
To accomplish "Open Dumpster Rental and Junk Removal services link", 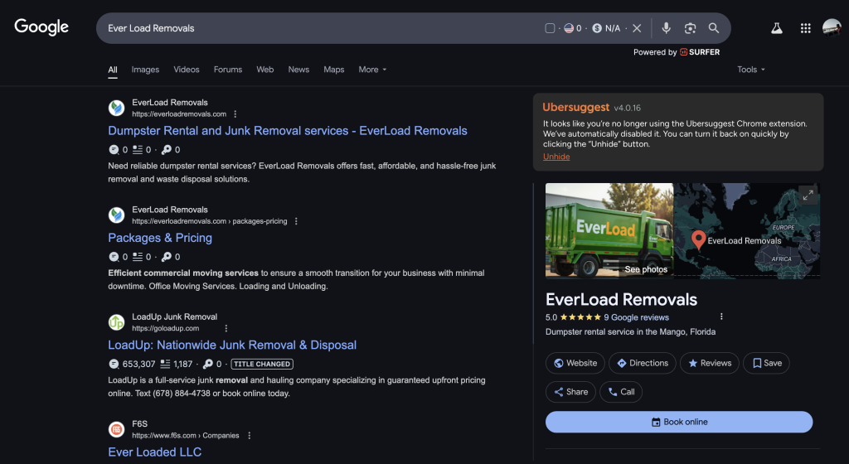I will pyautogui.click(x=288, y=131).
